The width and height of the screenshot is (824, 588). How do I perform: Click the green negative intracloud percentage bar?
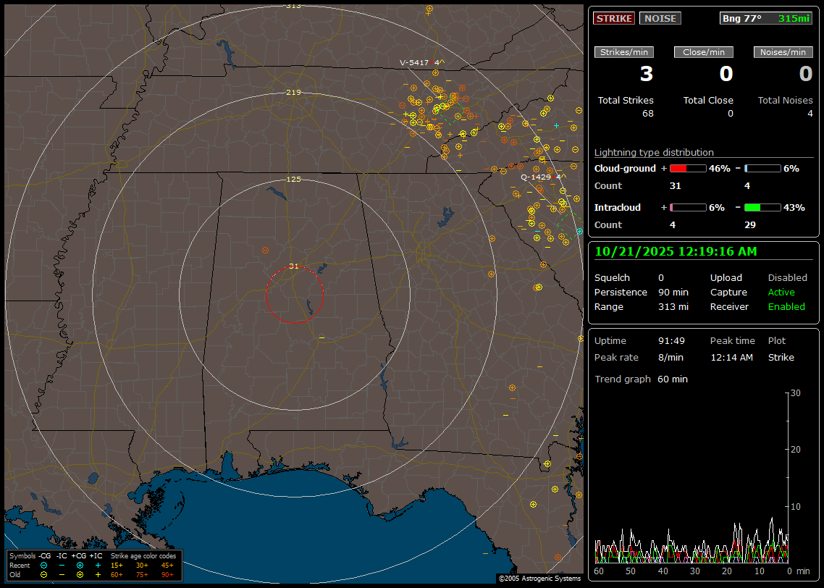762,207
